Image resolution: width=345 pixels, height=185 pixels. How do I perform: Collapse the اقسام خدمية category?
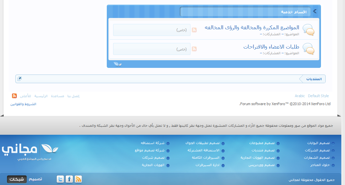(x=315, y=12)
